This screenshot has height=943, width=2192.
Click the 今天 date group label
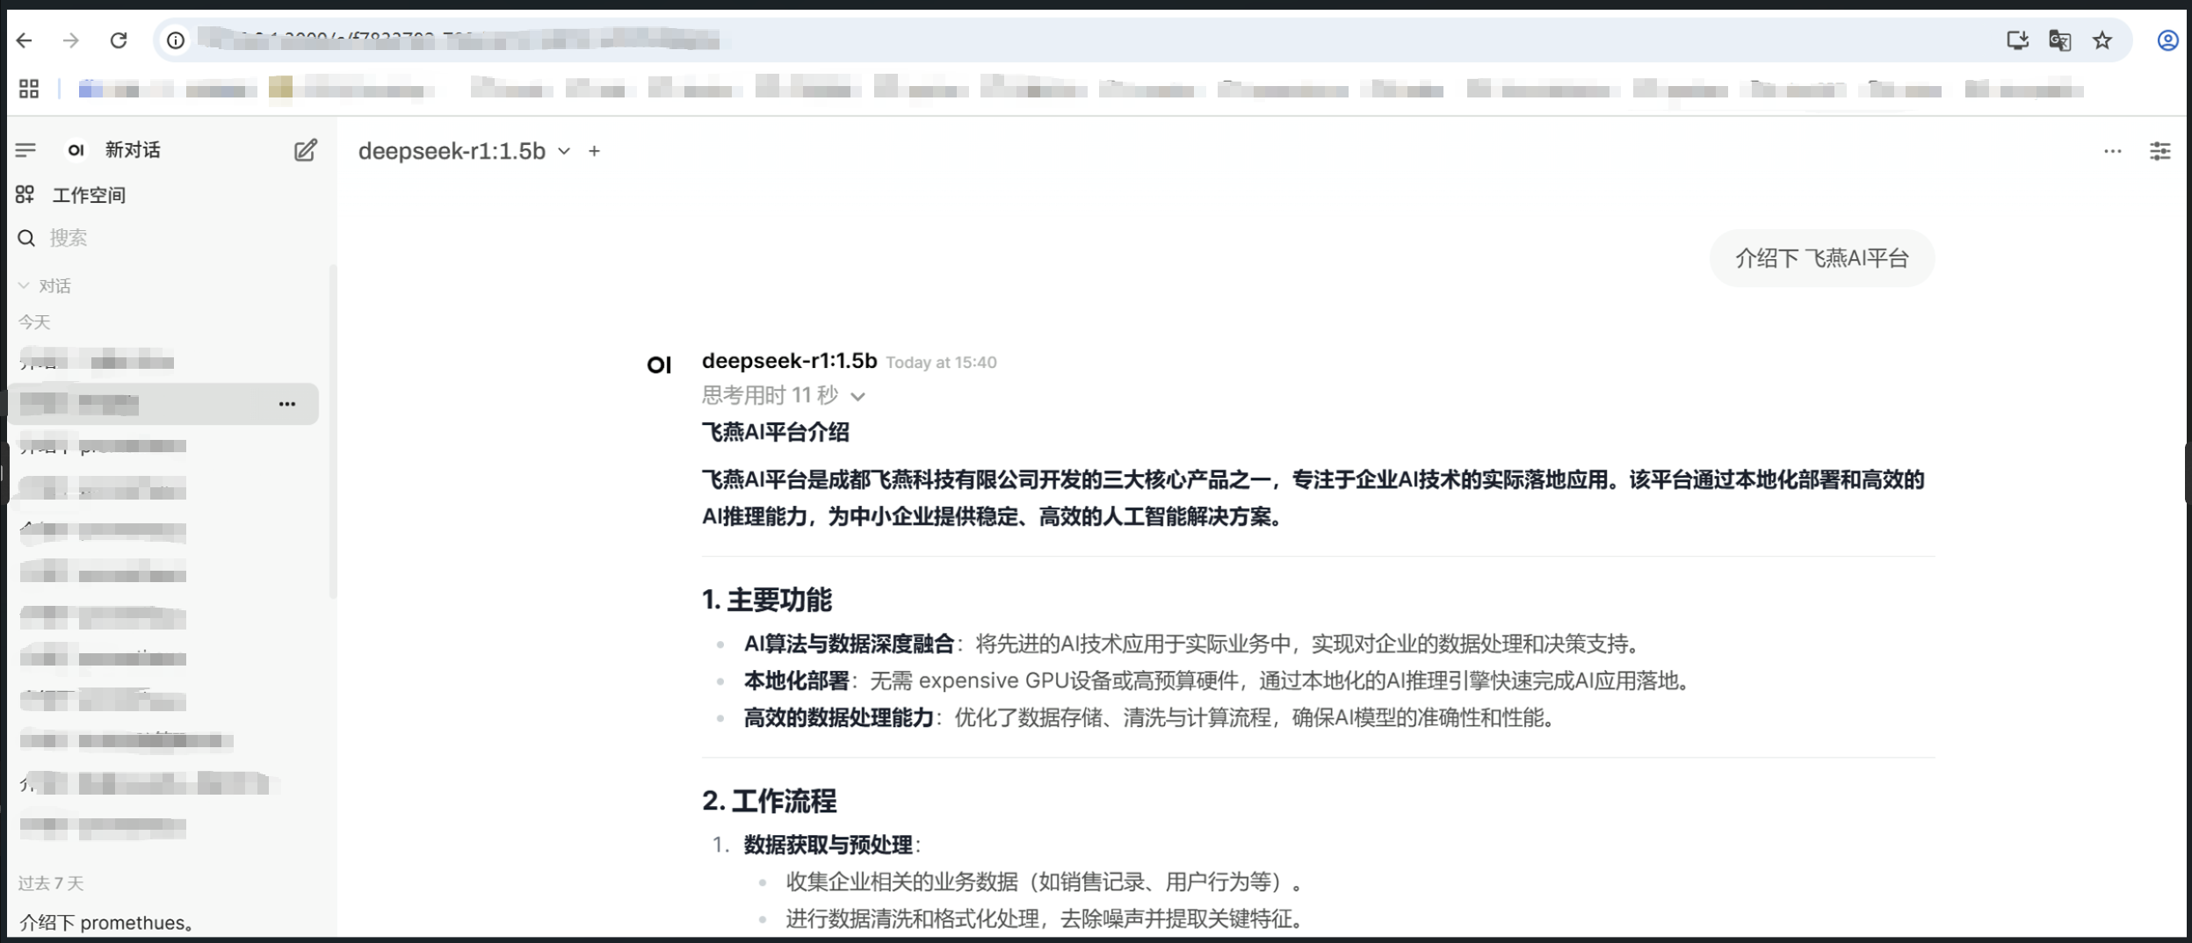(34, 322)
